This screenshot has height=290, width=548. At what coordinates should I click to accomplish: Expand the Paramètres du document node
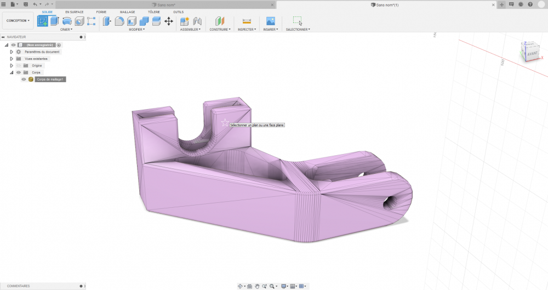pos(12,52)
